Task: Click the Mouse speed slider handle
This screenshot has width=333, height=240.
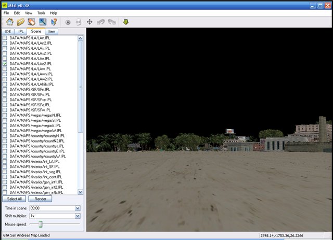Action: pos(41,224)
